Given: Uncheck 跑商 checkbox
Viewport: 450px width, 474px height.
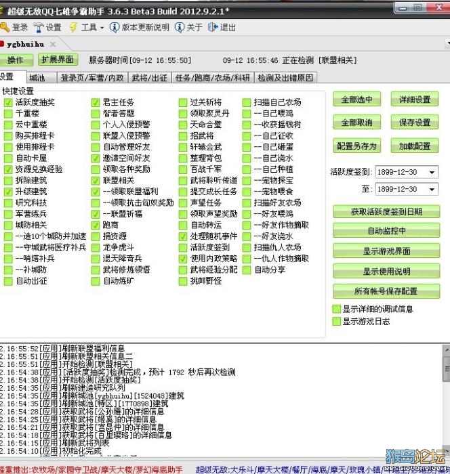Looking at the screenshot, I should point(96,225).
